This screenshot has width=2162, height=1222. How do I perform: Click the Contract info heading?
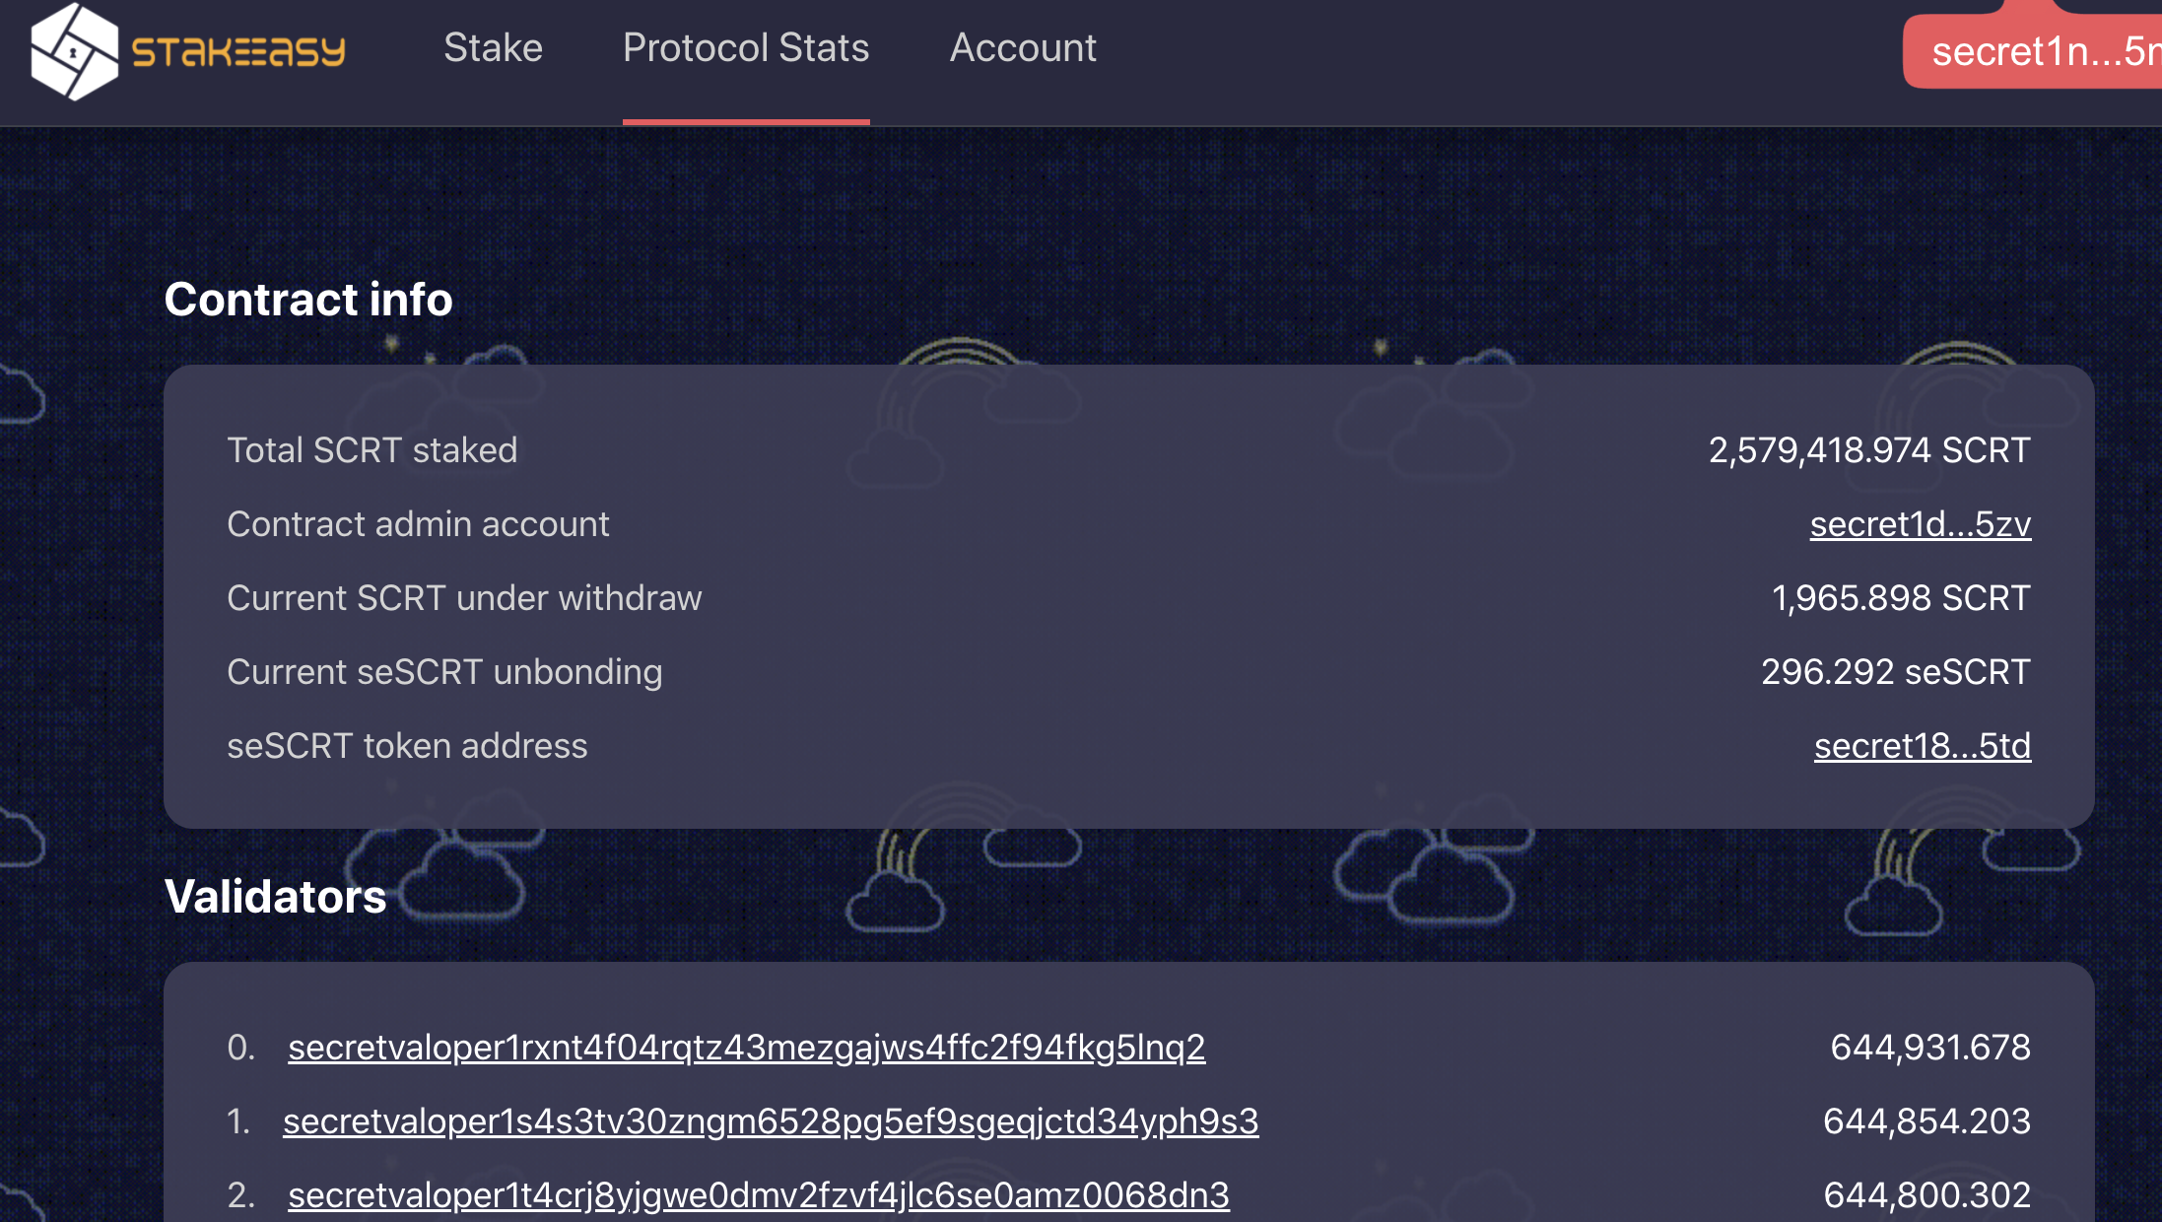pyautogui.click(x=308, y=300)
